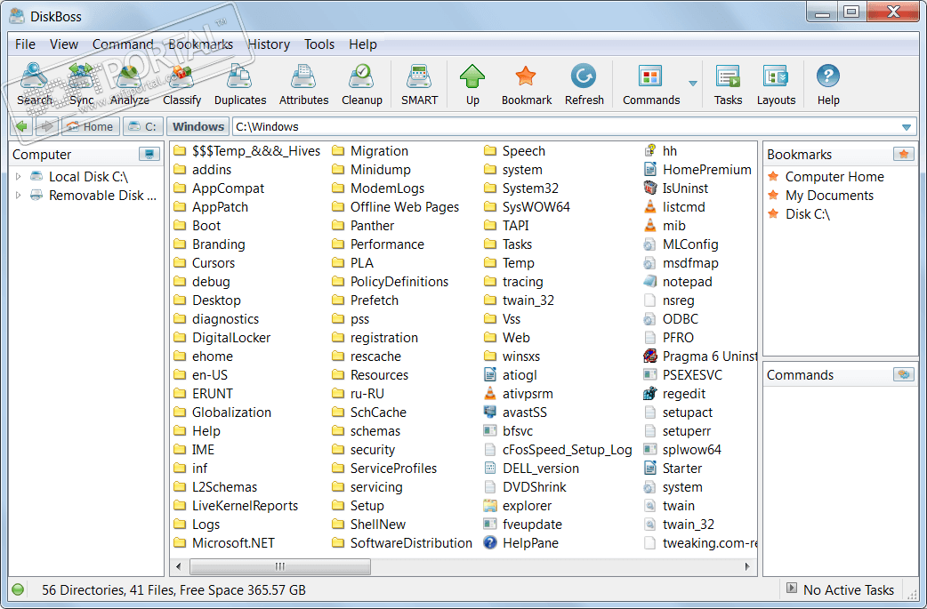Select the notepad file
The height and width of the screenshot is (609, 927).
pos(678,282)
